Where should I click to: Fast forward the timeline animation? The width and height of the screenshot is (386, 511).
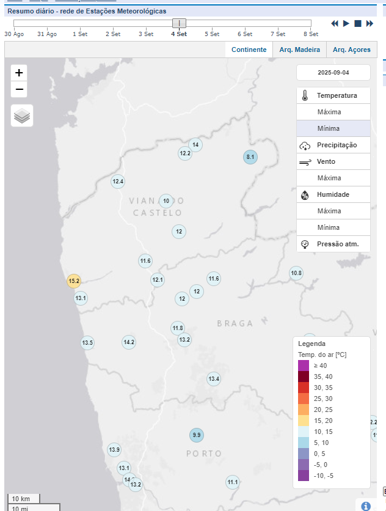pyautogui.click(x=370, y=23)
